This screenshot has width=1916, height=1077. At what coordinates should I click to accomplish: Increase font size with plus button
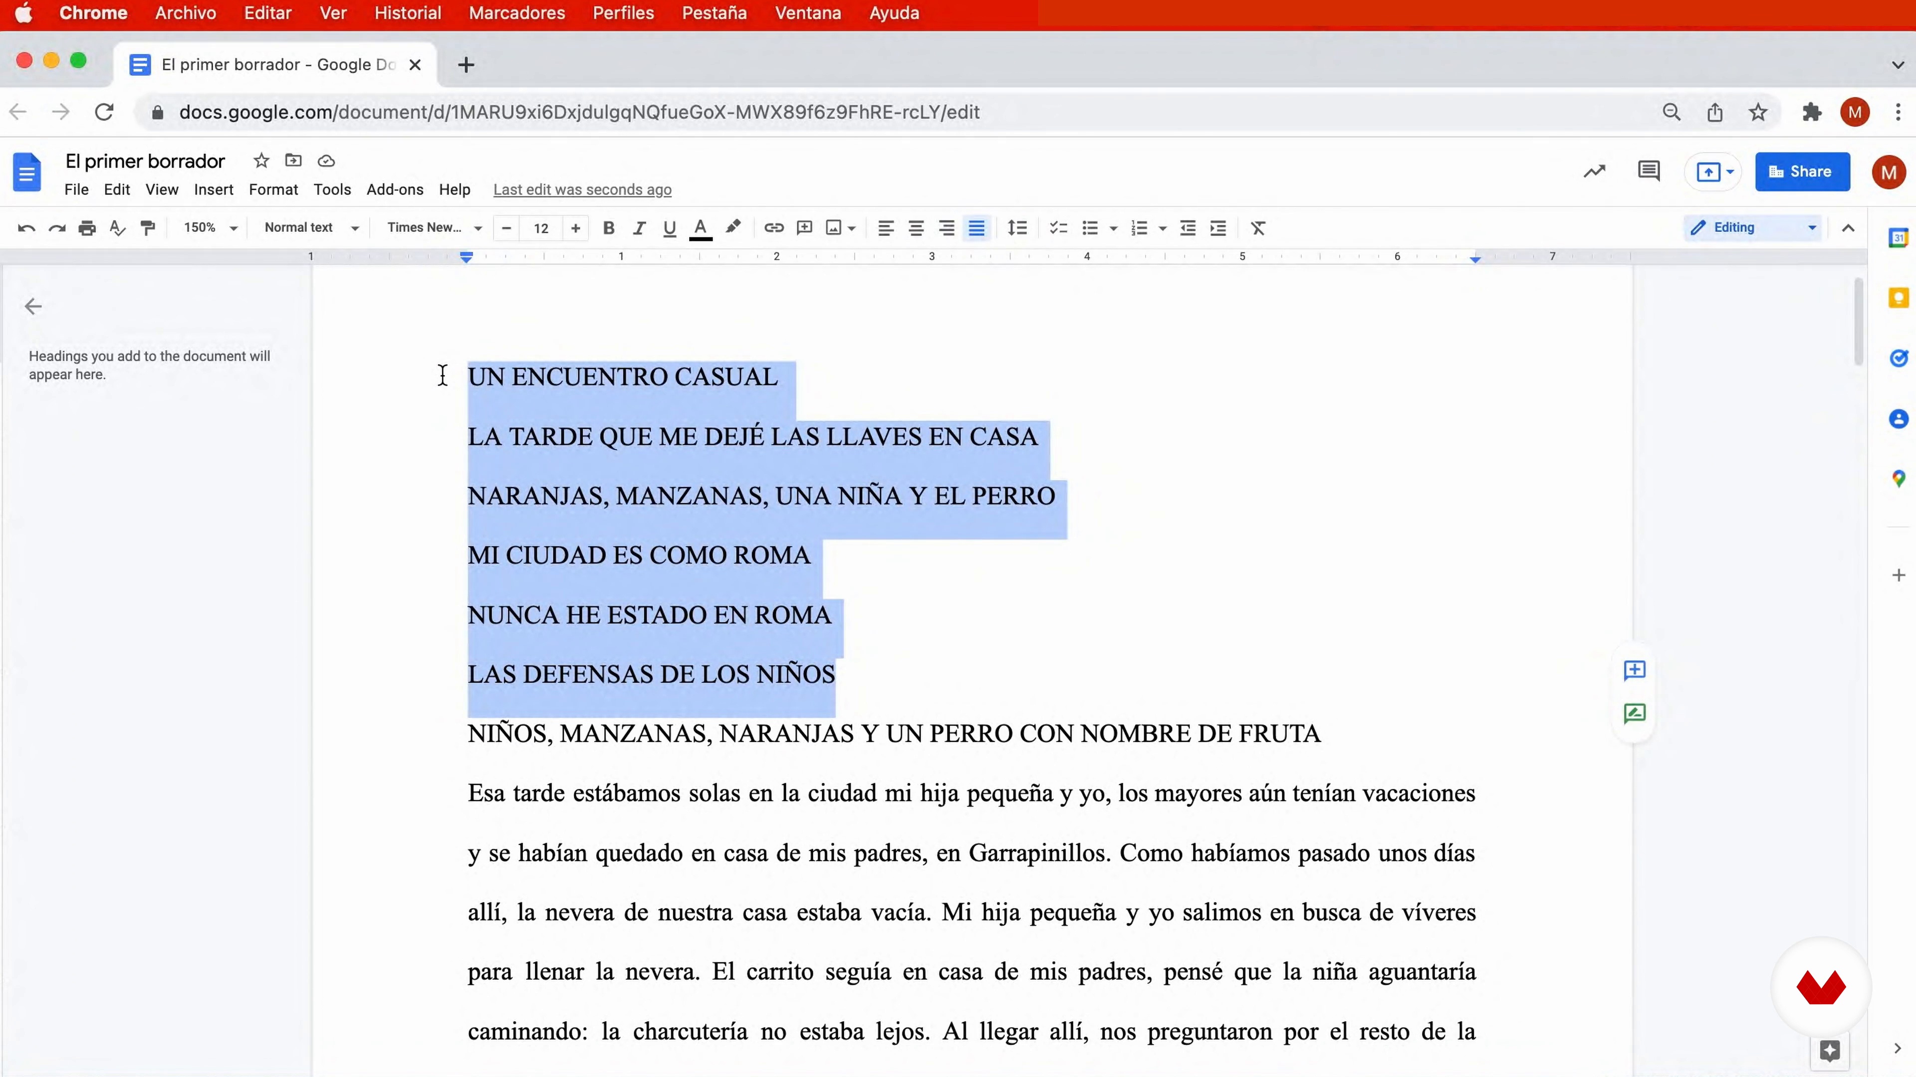pos(575,228)
